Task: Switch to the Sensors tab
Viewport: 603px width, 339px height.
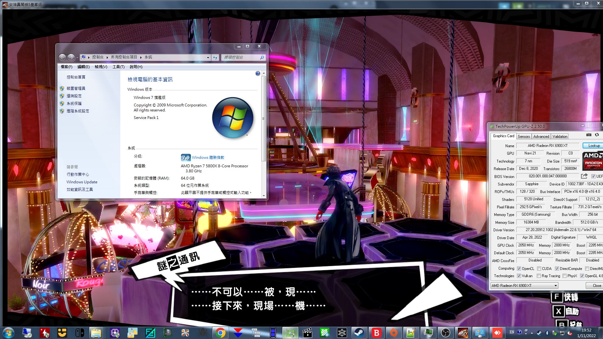Action: click(x=524, y=137)
